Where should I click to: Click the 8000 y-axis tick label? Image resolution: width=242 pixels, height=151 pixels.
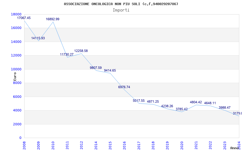(x=17, y=83)
